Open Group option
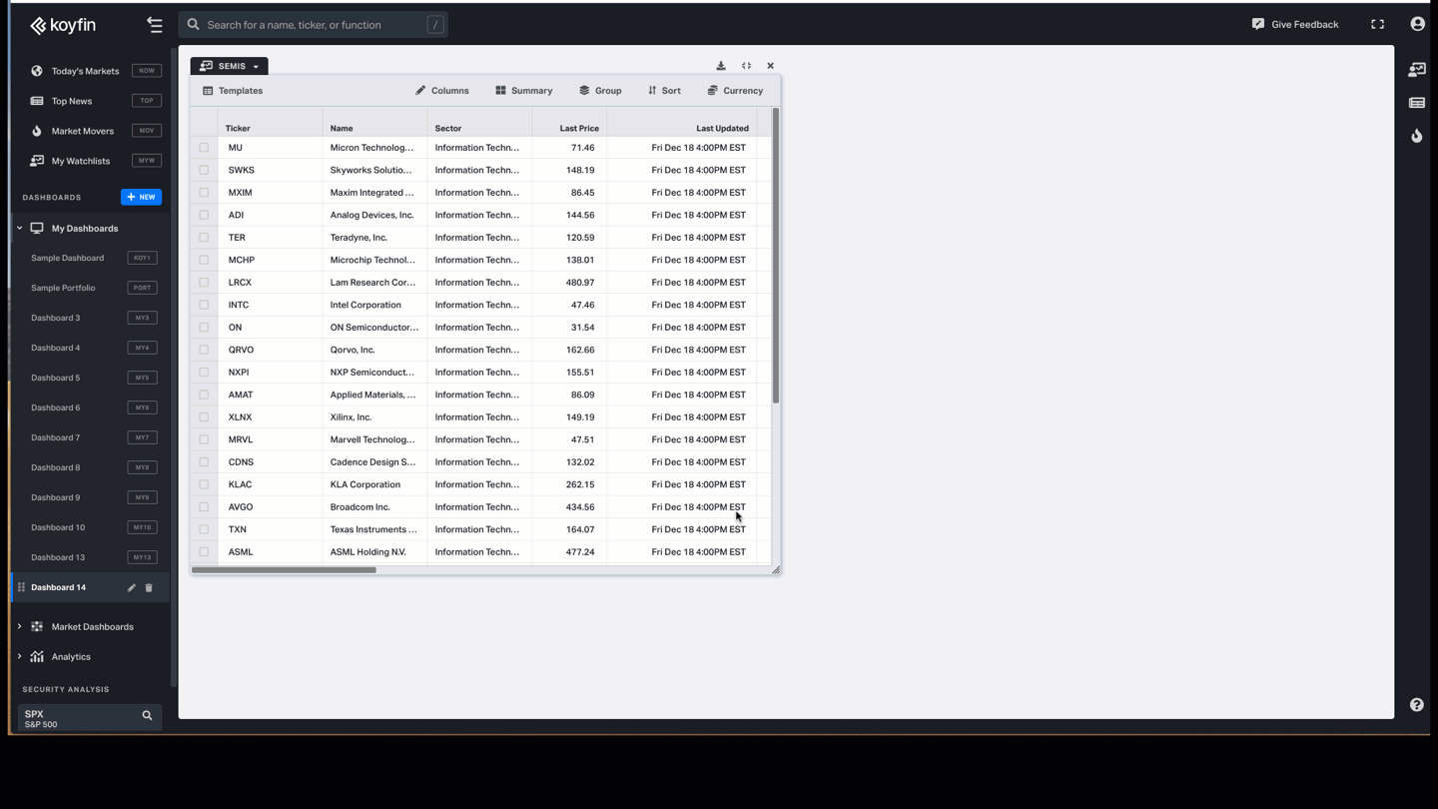Viewport: 1438px width, 809px height. pos(600,91)
